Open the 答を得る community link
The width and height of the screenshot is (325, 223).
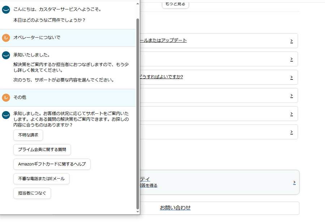(x=149, y=185)
